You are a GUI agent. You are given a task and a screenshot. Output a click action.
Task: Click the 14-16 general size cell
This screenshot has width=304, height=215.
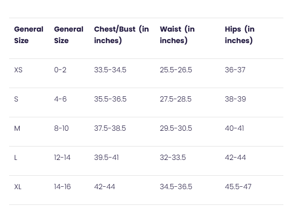click(62, 187)
